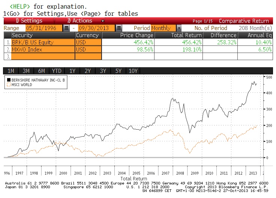Click the 98.56% Price Change value
Screen dimensions: 276x198
(x=145, y=49)
